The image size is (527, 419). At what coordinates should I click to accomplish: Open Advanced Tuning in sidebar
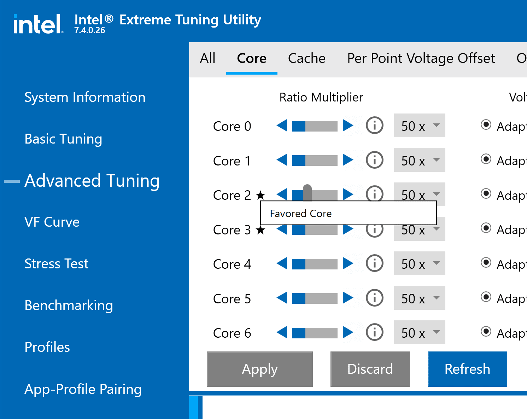coord(92,181)
